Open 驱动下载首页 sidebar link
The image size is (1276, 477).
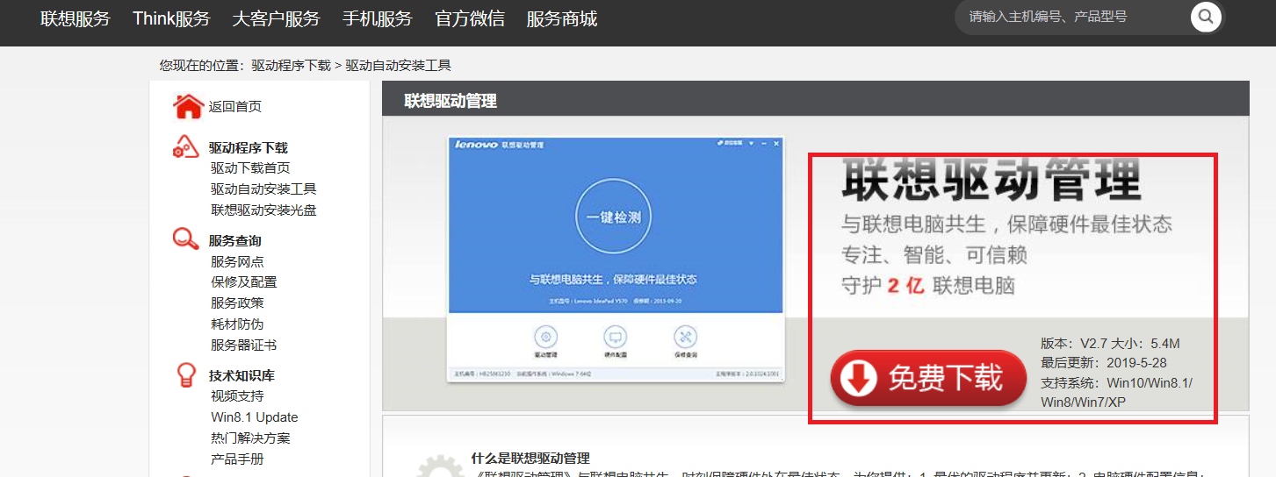pos(250,168)
